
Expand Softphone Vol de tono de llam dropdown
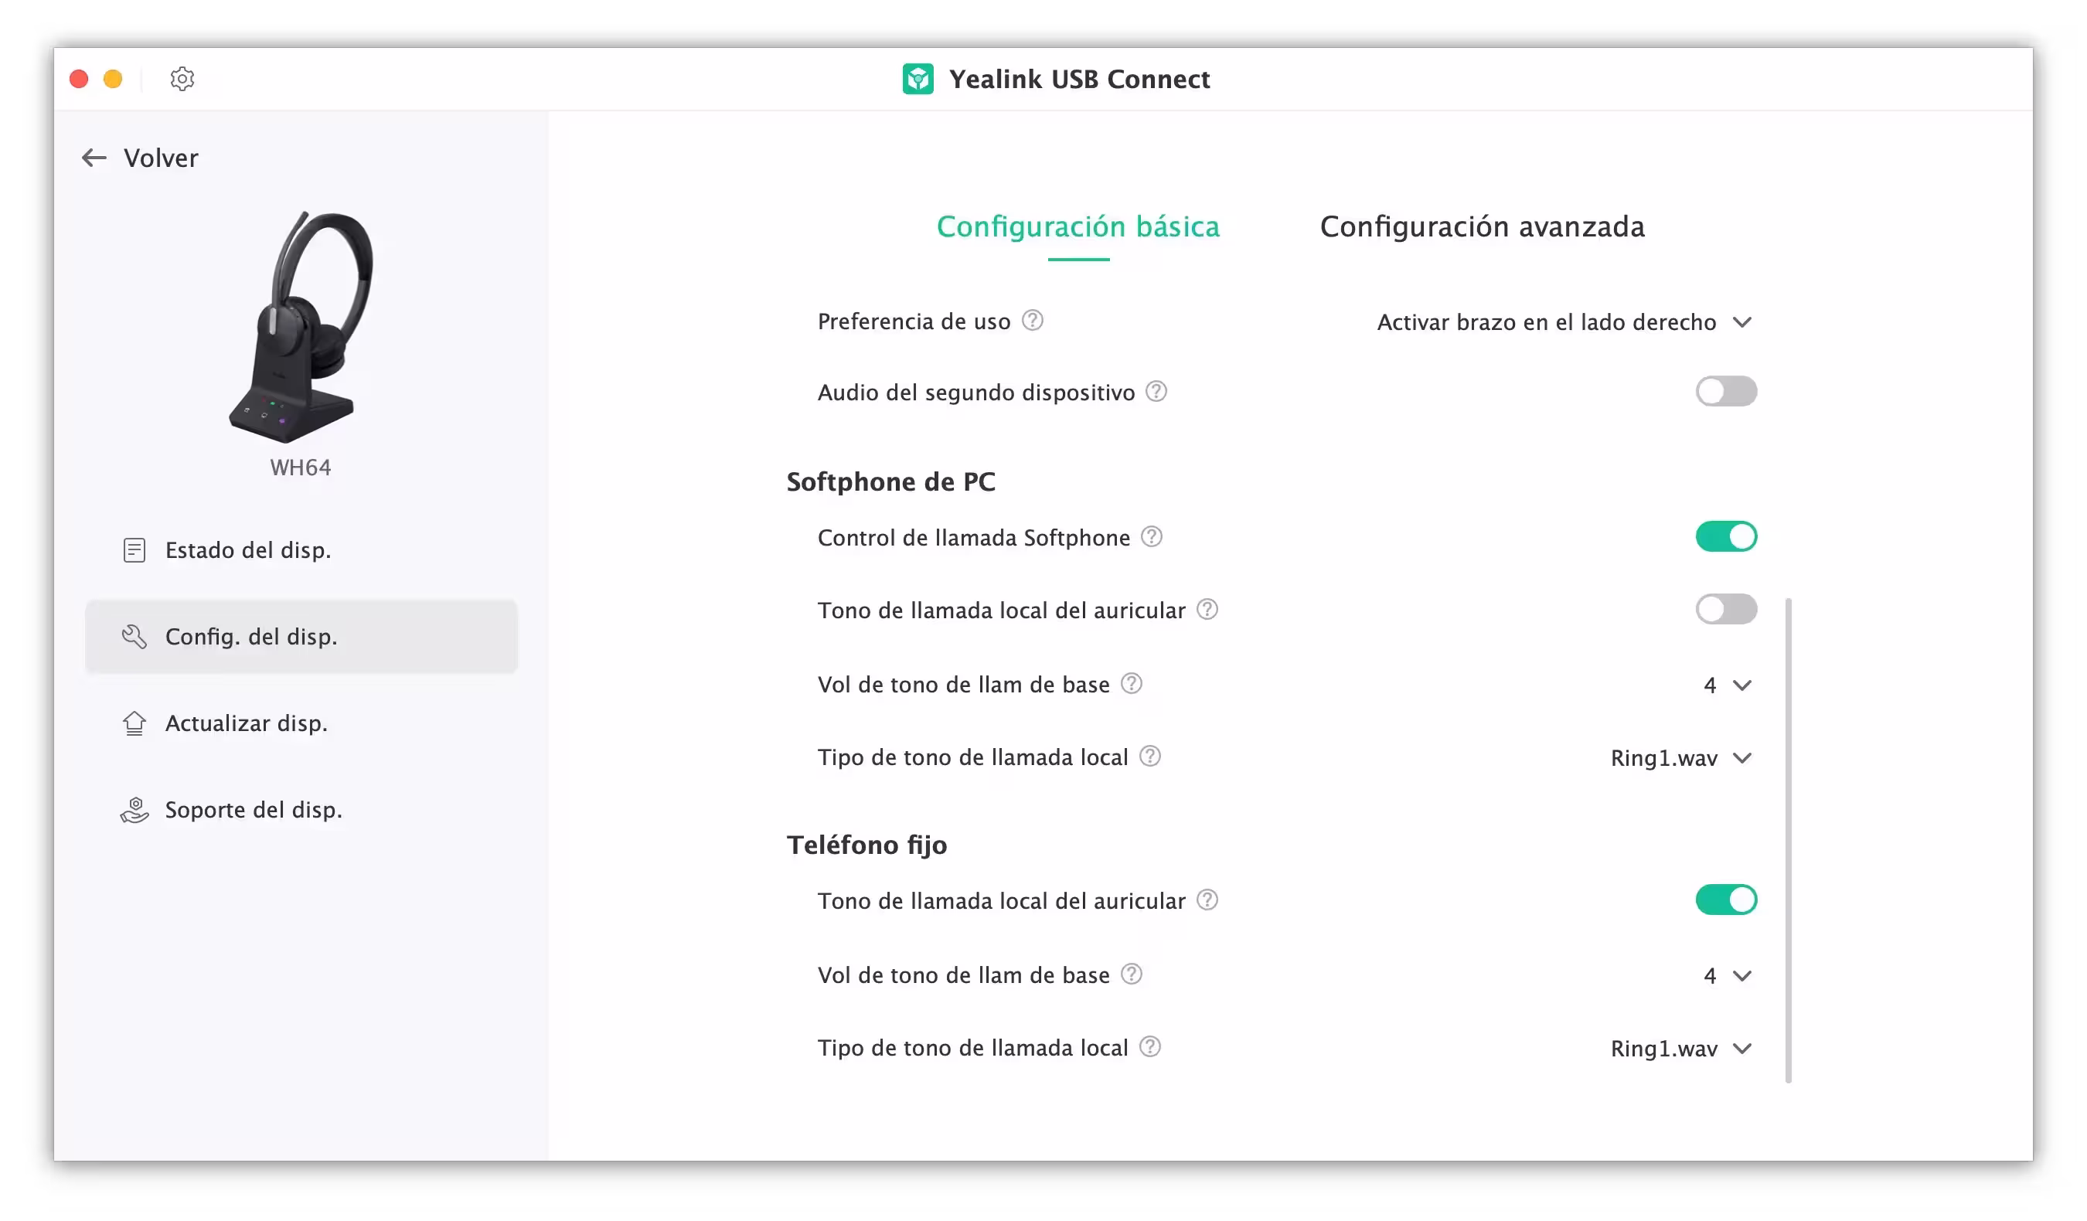point(1728,685)
